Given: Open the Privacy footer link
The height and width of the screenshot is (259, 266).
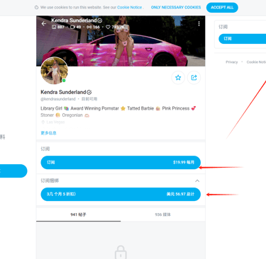Looking at the screenshot, I should pos(231,62).
